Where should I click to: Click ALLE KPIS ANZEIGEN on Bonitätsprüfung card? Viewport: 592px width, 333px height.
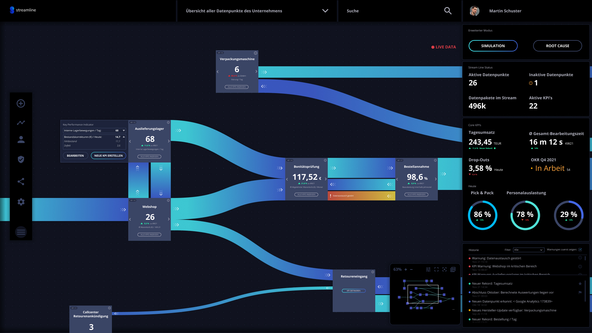click(x=306, y=195)
